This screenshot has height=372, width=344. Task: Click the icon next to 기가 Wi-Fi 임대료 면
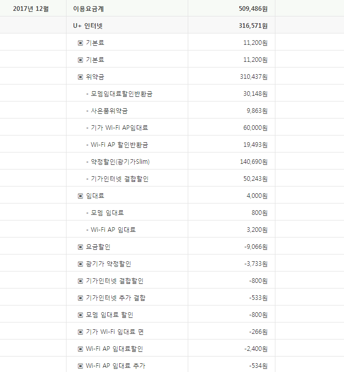click(x=80, y=332)
